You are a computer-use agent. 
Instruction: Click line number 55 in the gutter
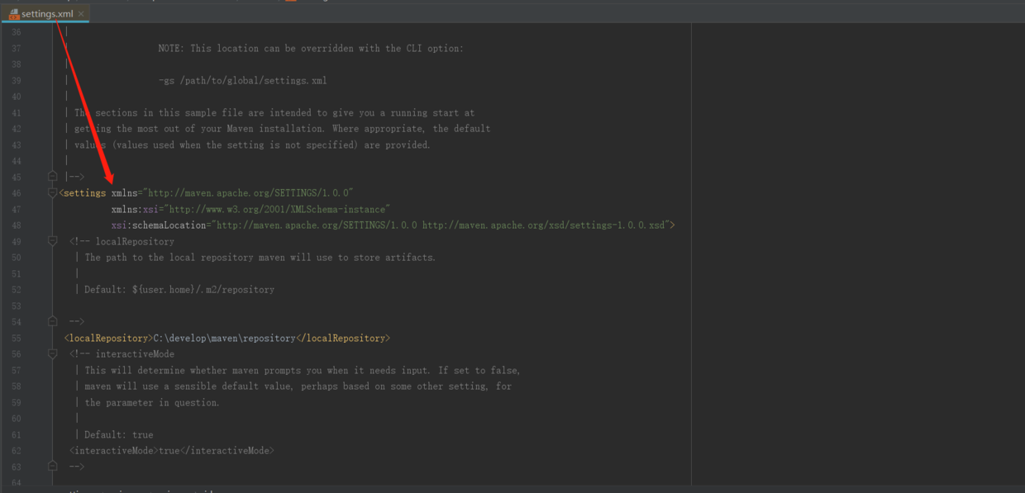(17, 339)
